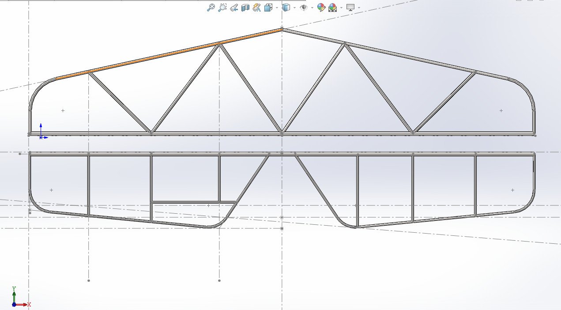Select the blue origin marker
Image resolution: width=561 pixels, height=310 pixels.
(x=41, y=137)
